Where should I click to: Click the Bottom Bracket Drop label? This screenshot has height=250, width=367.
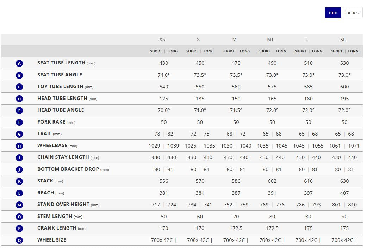(x=68, y=169)
